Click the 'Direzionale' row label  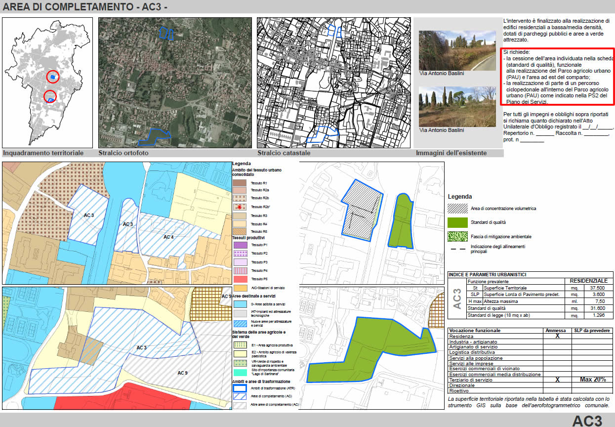[461, 385]
